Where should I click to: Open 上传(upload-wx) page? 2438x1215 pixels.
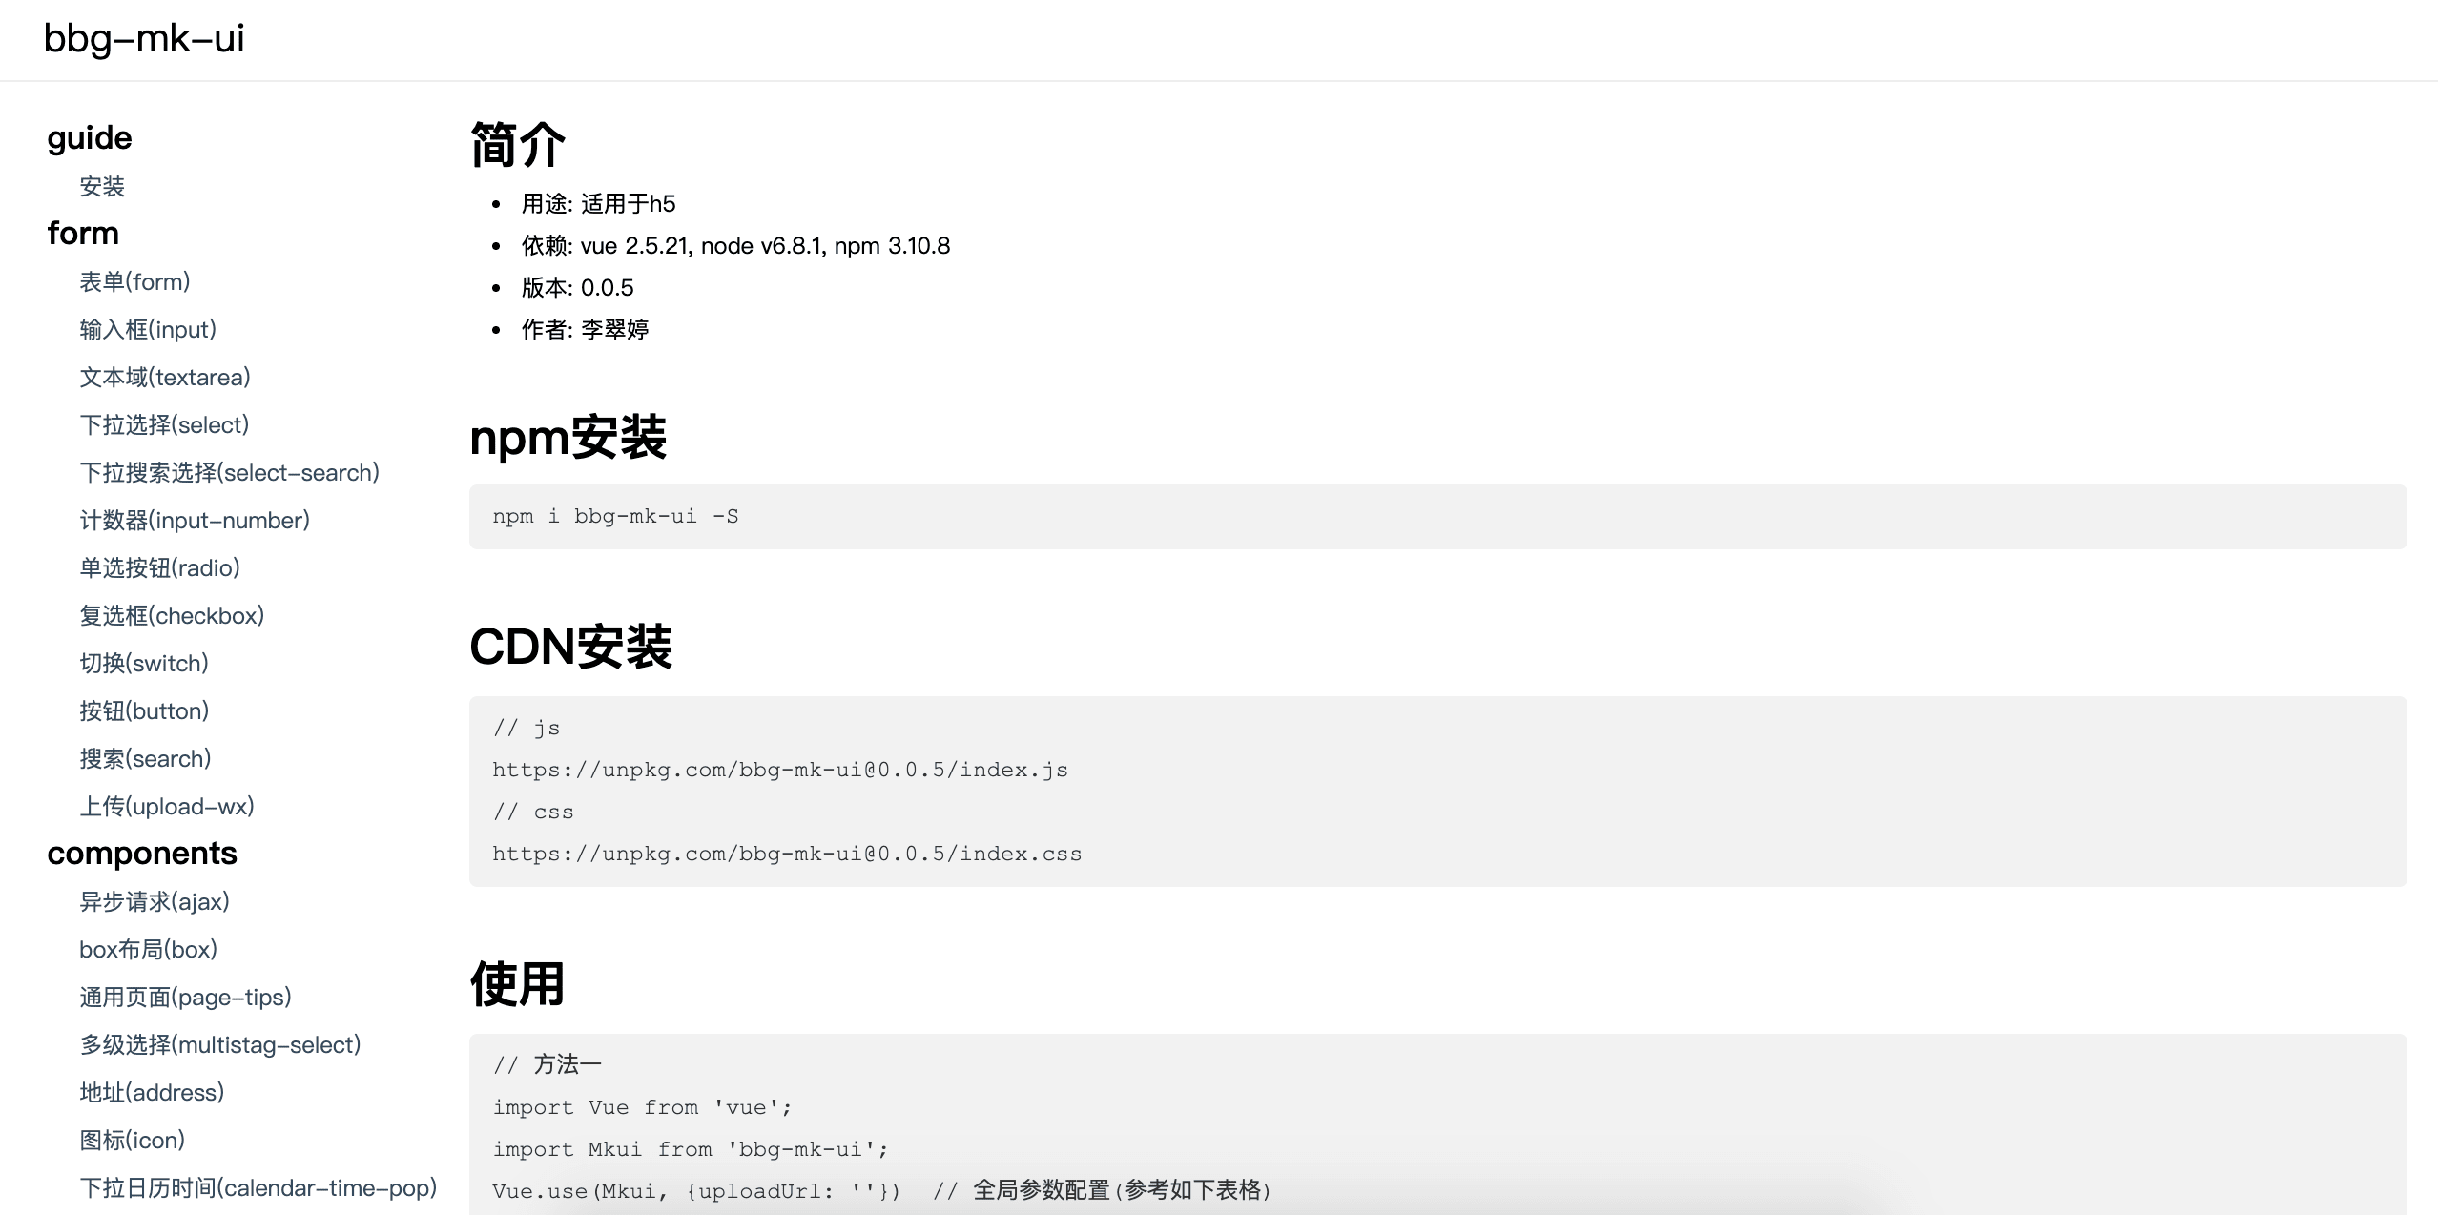coord(167,806)
